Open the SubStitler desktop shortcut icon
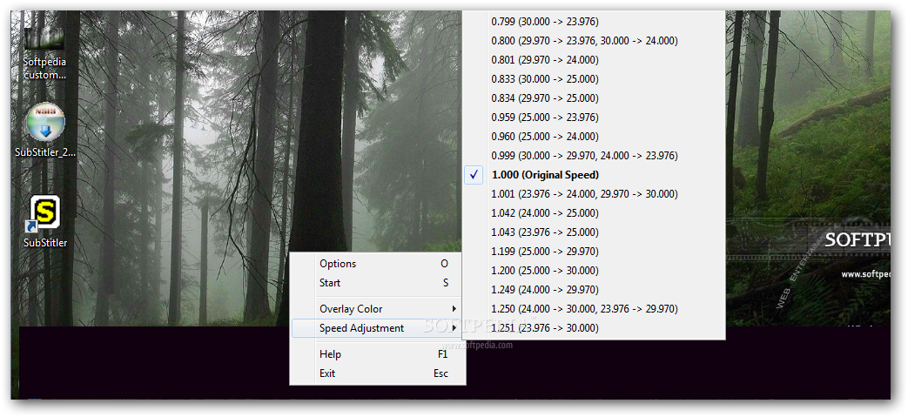This screenshot has height=417, width=908. (45, 222)
